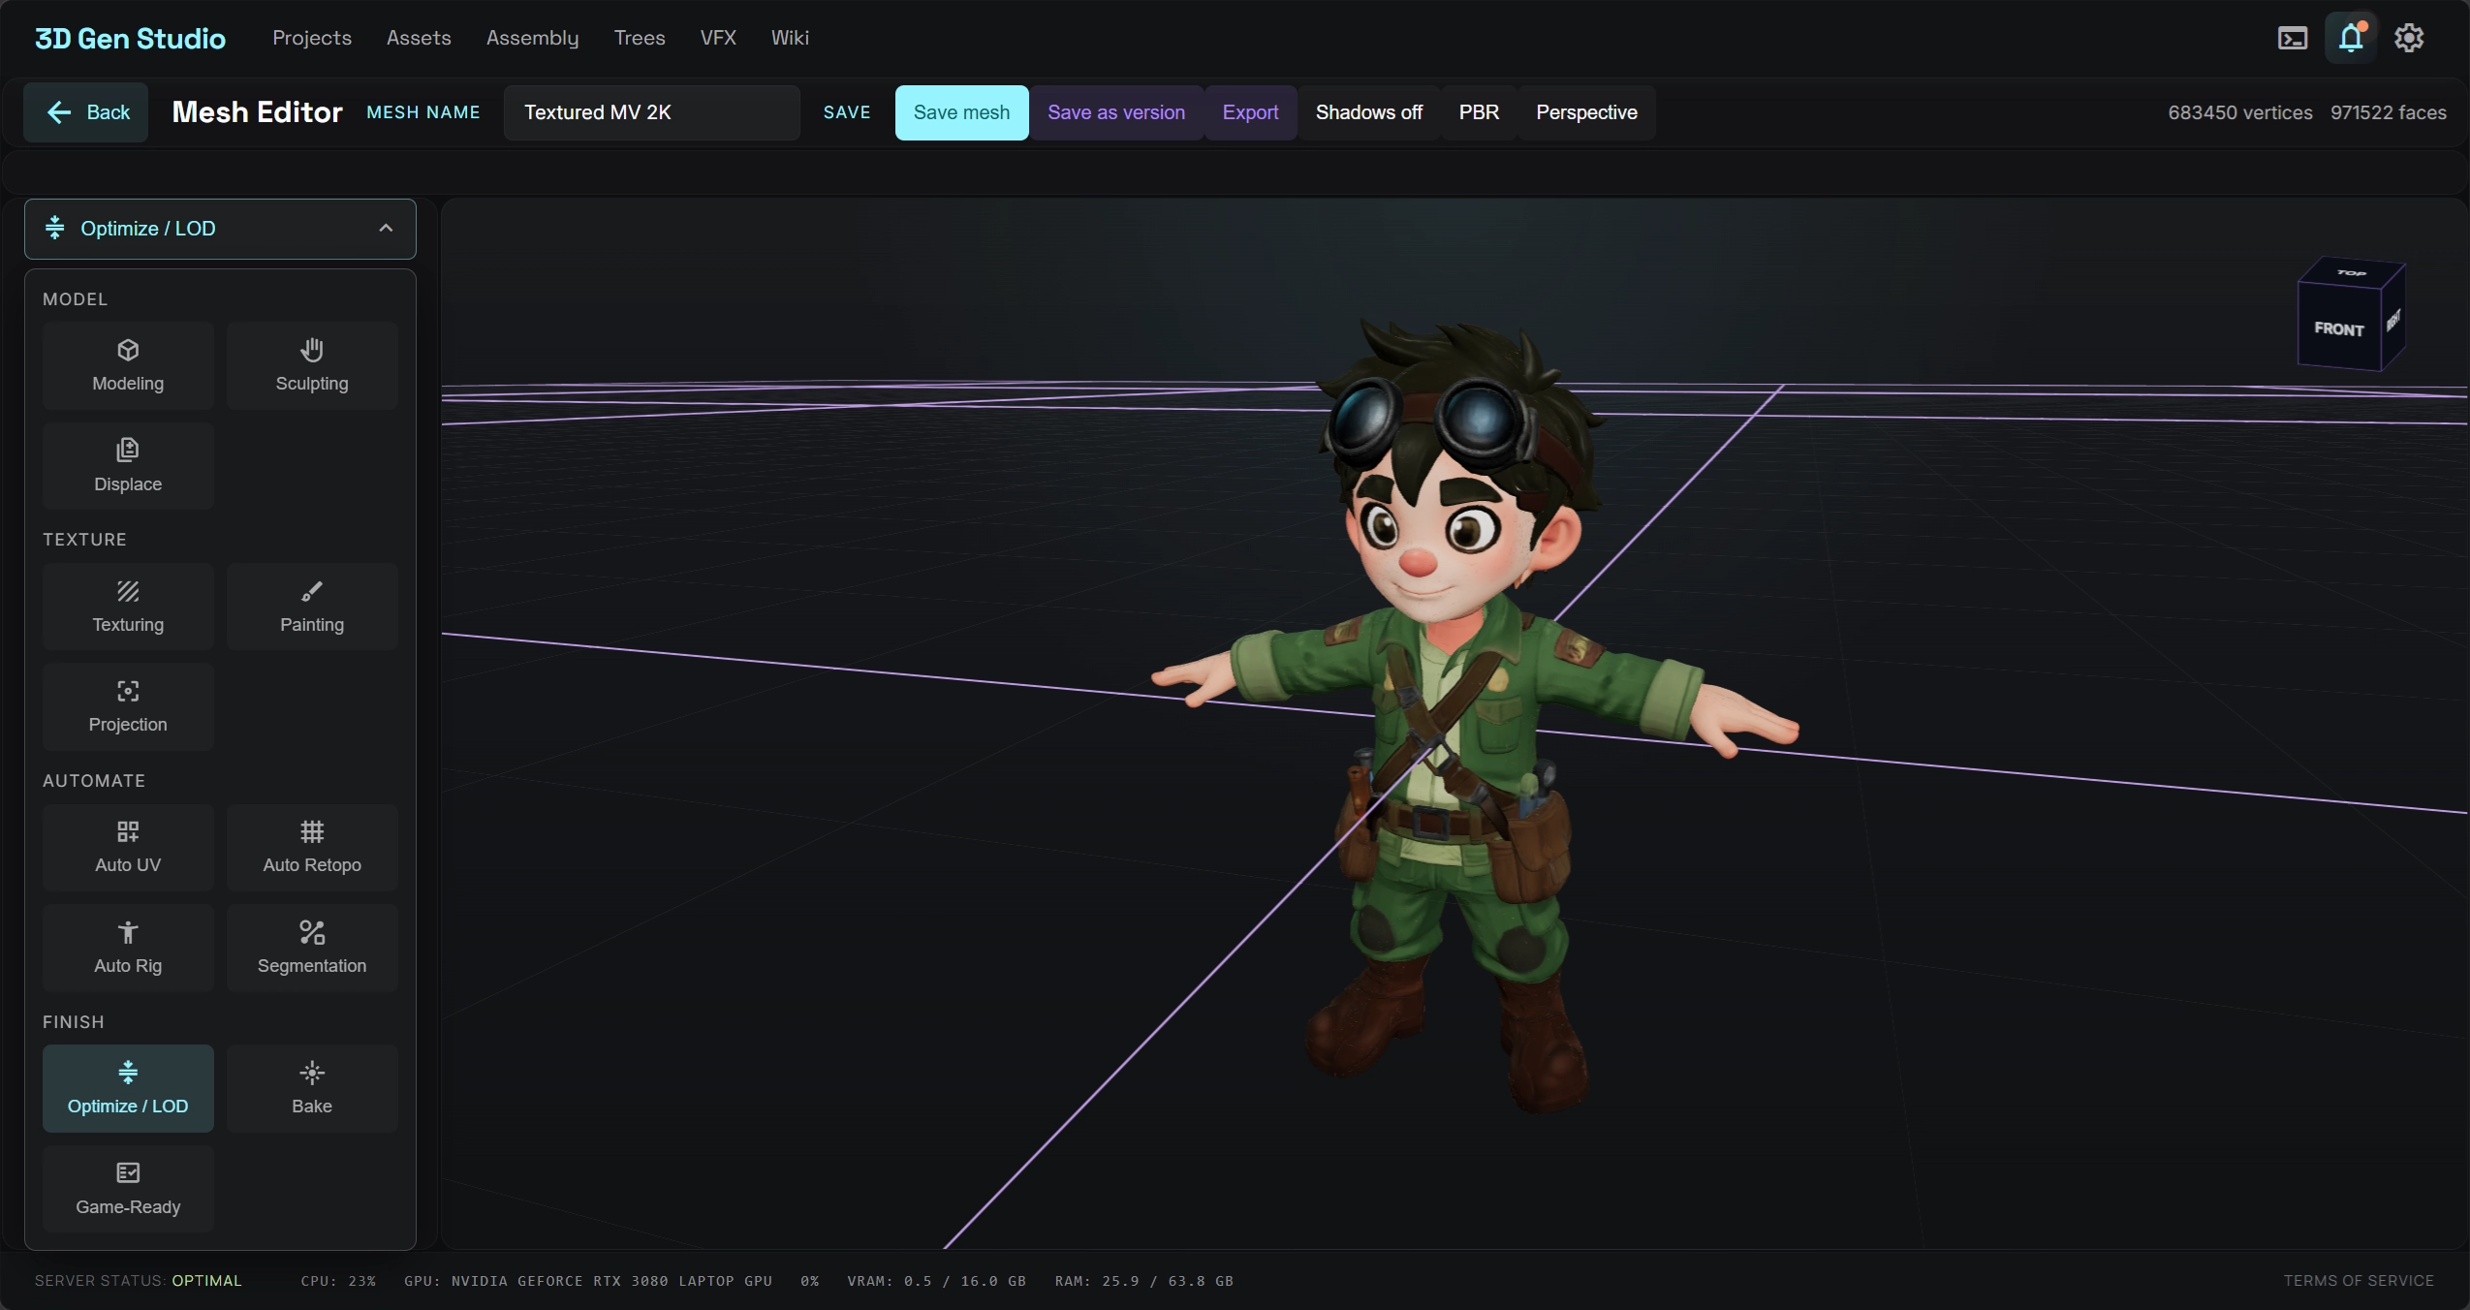Toggle Shadows off button

(x=1368, y=112)
